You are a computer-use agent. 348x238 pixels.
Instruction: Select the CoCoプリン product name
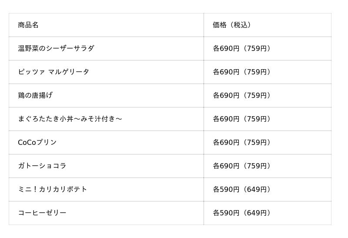[37, 142]
